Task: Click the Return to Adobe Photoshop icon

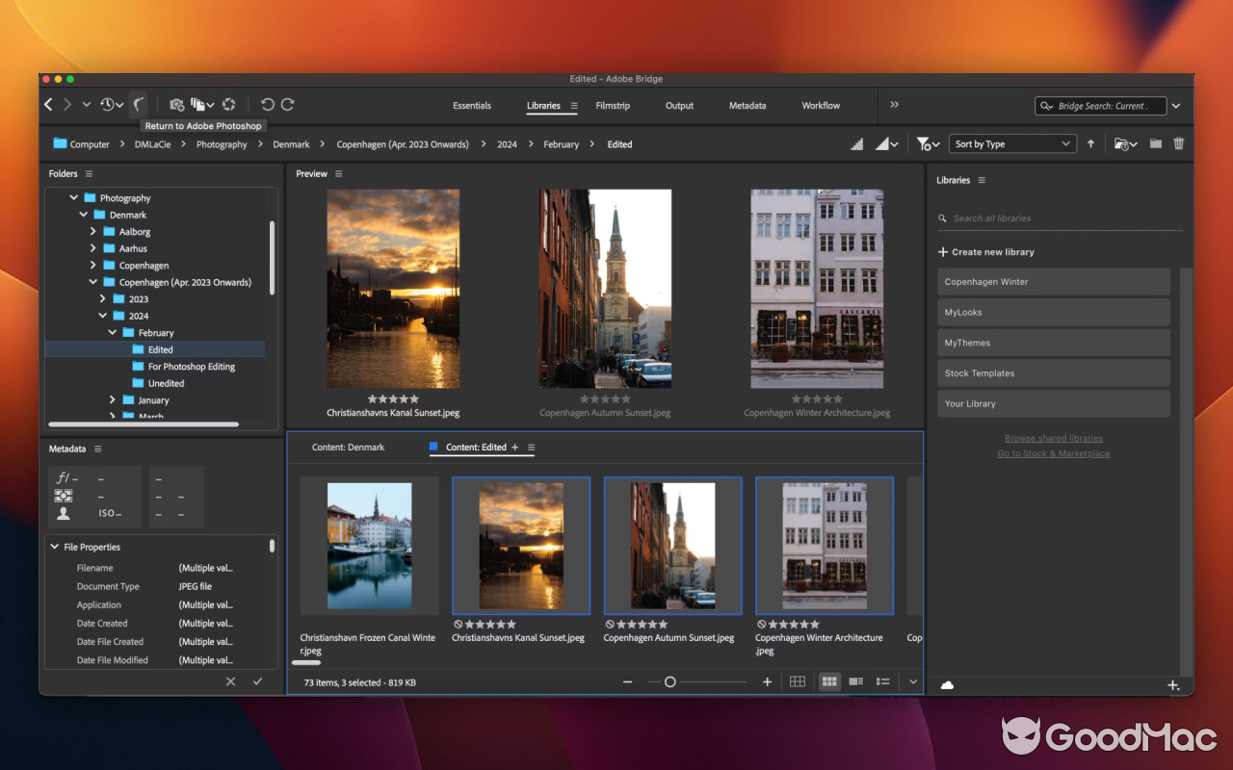Action: 140,104
